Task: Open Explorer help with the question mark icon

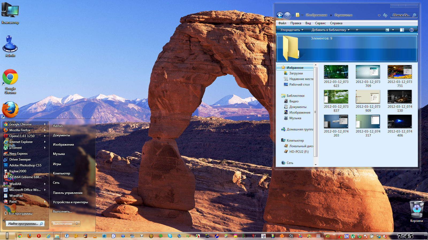Action: click(x=412, y=30)
